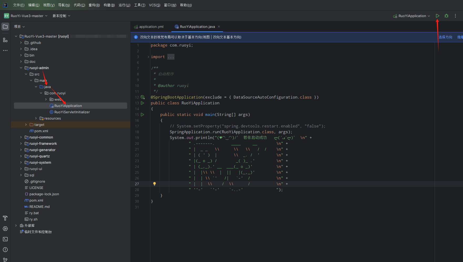Open the 帮助(H) menu

pyautogui.click(x=186, y=5)
